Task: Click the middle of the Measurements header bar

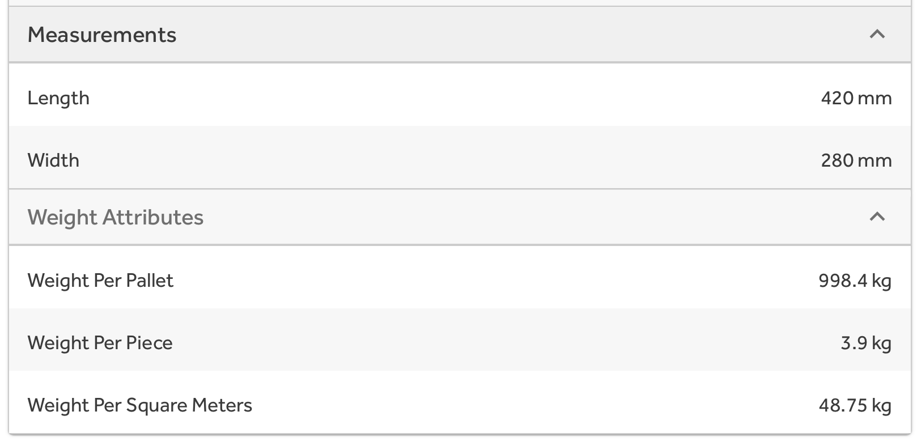Action: (460, 35)
